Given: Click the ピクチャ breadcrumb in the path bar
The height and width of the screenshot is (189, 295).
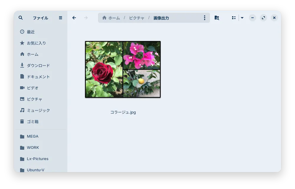Looking at the screenshot, I should [x=136, y=18].
